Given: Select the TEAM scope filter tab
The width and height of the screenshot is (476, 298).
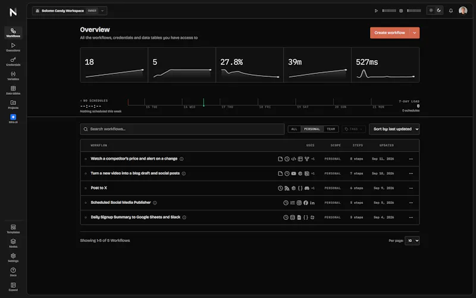Looking at the screenshot, I should pyautogui.click(x=331, y=129).
